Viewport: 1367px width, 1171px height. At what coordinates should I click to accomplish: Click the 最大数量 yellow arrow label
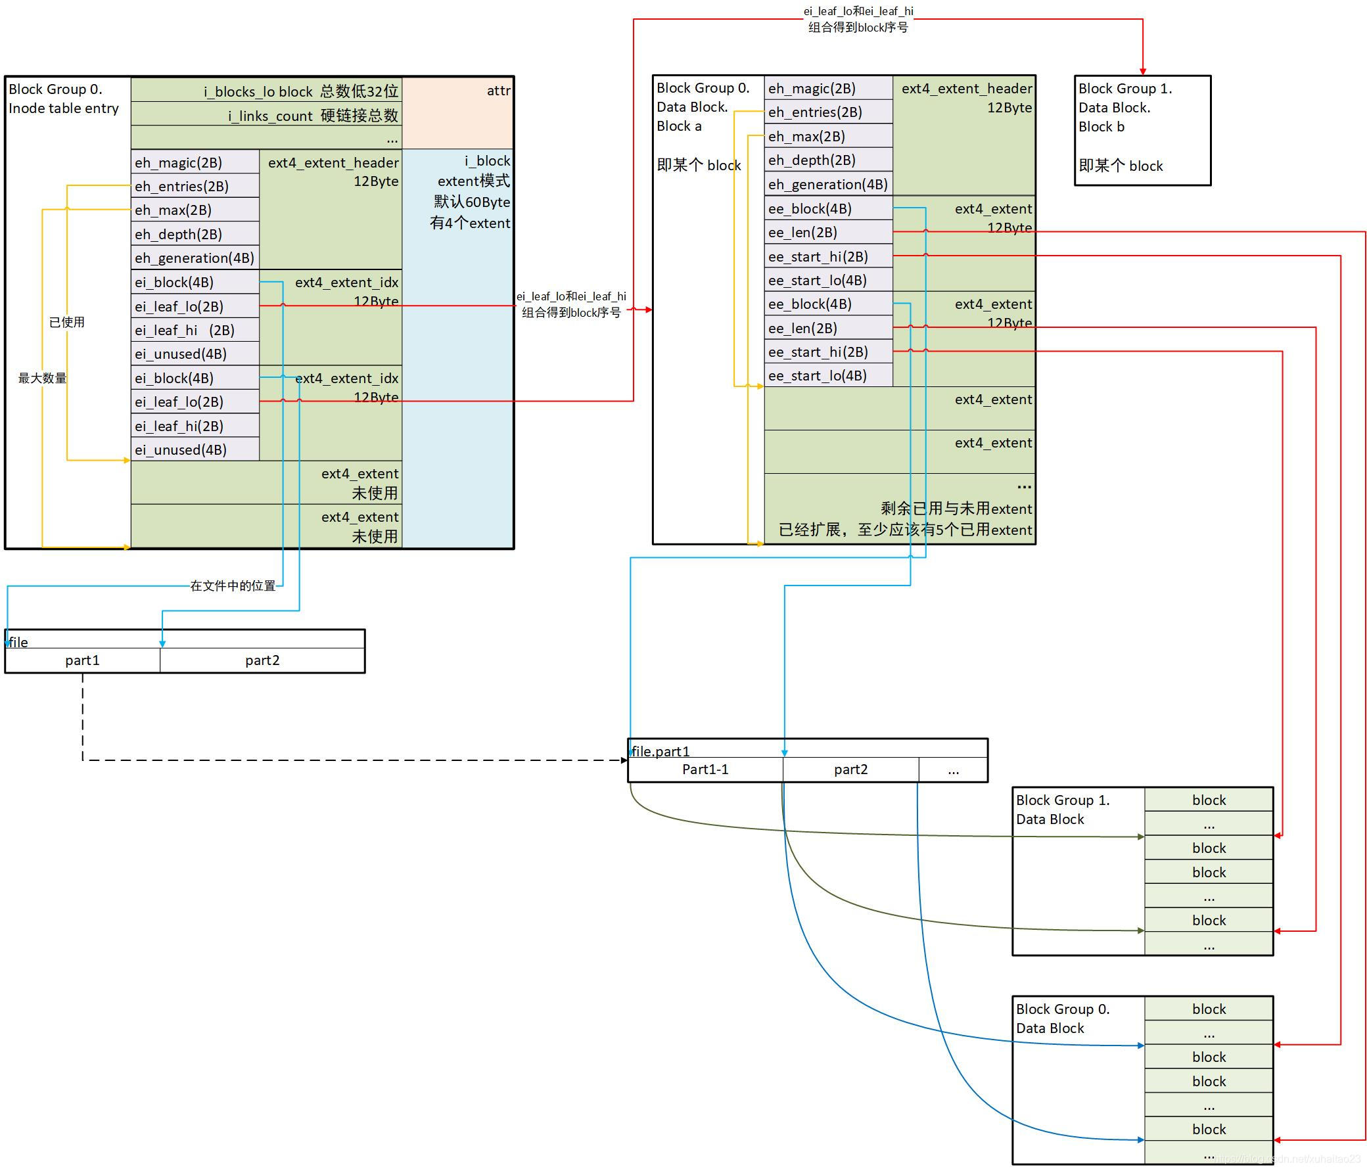coord(42,378)
